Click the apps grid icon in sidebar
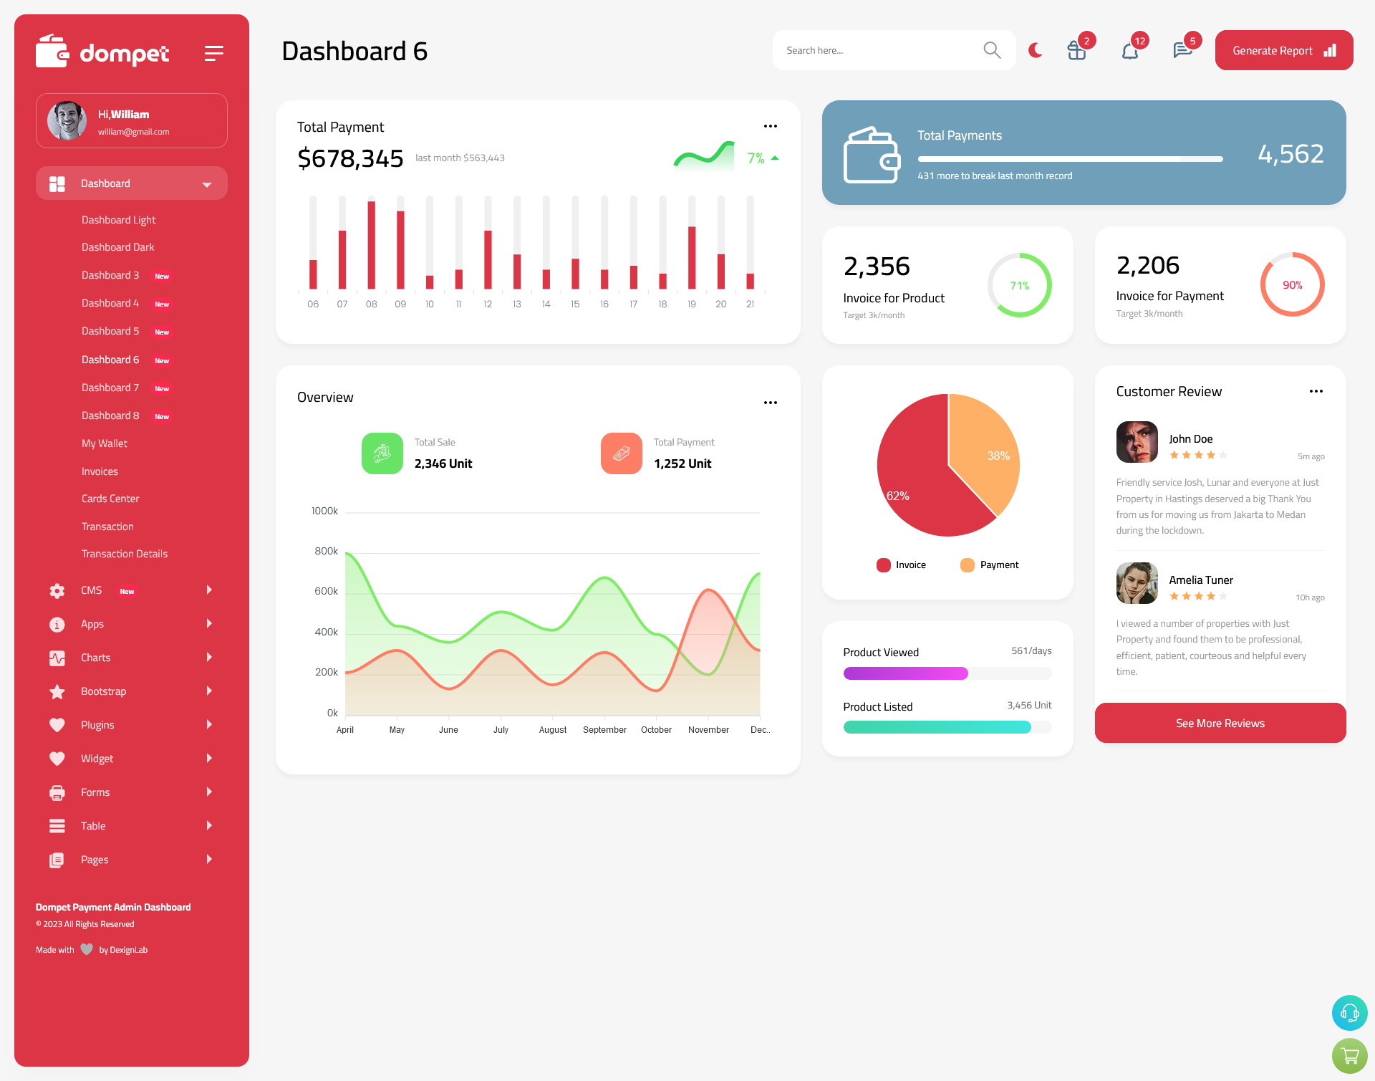Screen dimensions: 1375x1081 click(x=57, y=183)
